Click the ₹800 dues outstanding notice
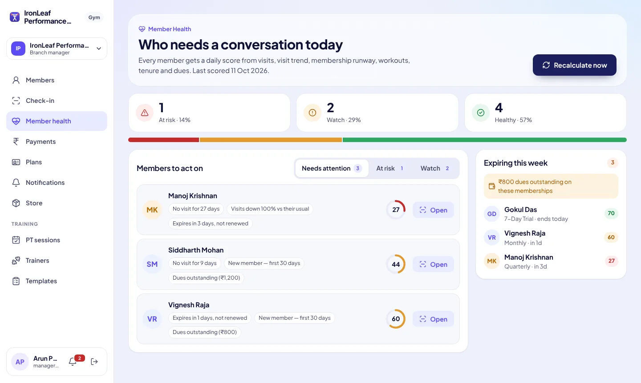 click(551, 186)
